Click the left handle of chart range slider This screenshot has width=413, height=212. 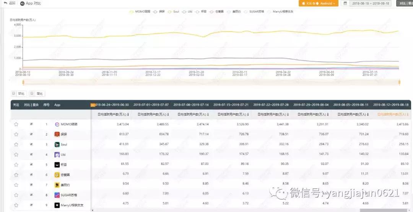coord(23,83)
